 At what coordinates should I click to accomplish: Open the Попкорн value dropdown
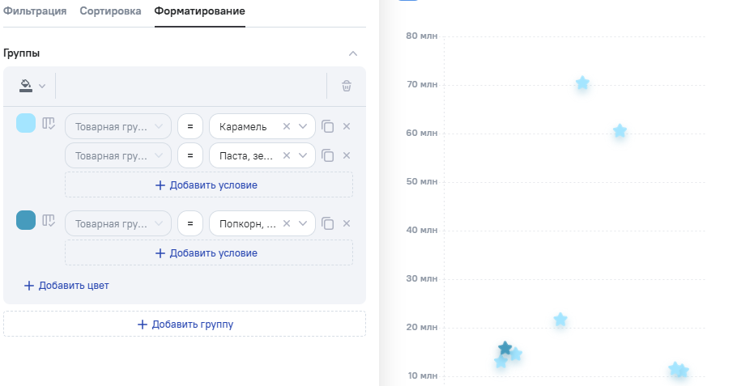click(x=304, y=223)
